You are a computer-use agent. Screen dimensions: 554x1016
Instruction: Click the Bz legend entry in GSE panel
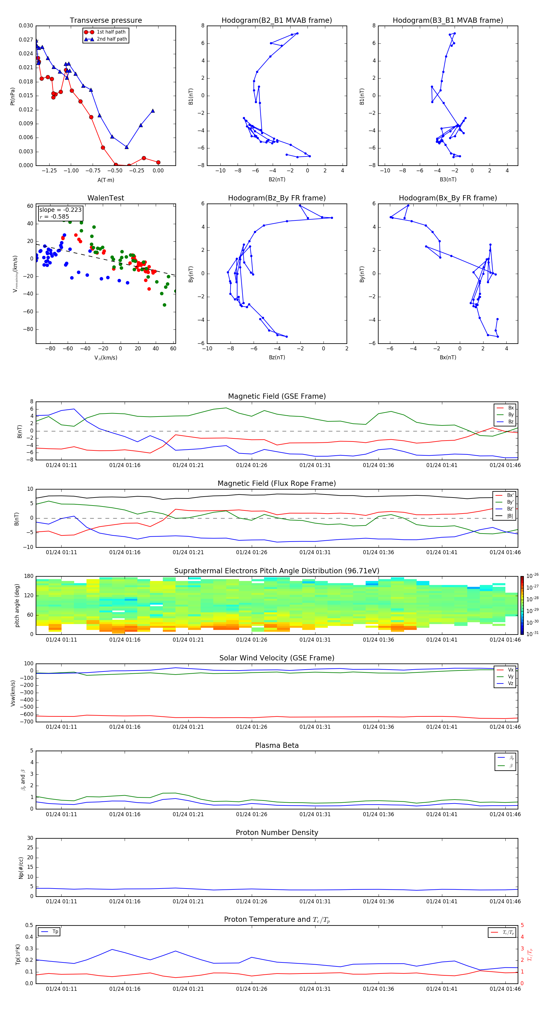(505, 421)
